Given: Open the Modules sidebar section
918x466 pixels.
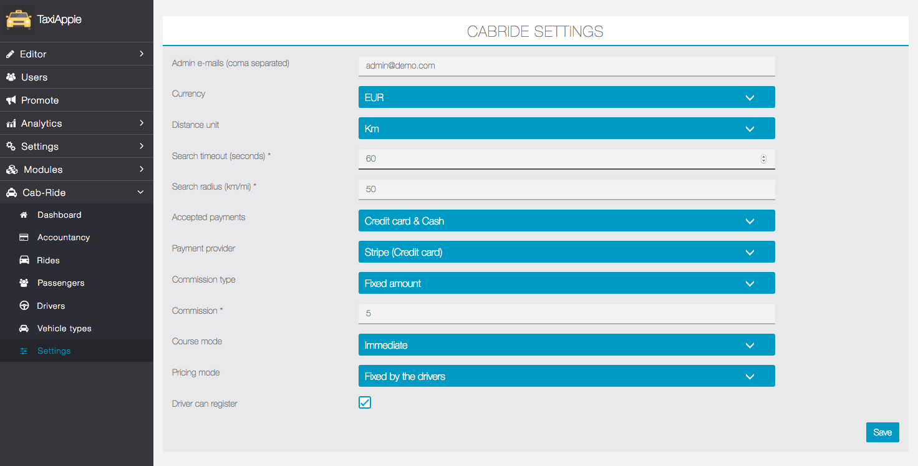Looking at the screenshot, I should (43, 170).
